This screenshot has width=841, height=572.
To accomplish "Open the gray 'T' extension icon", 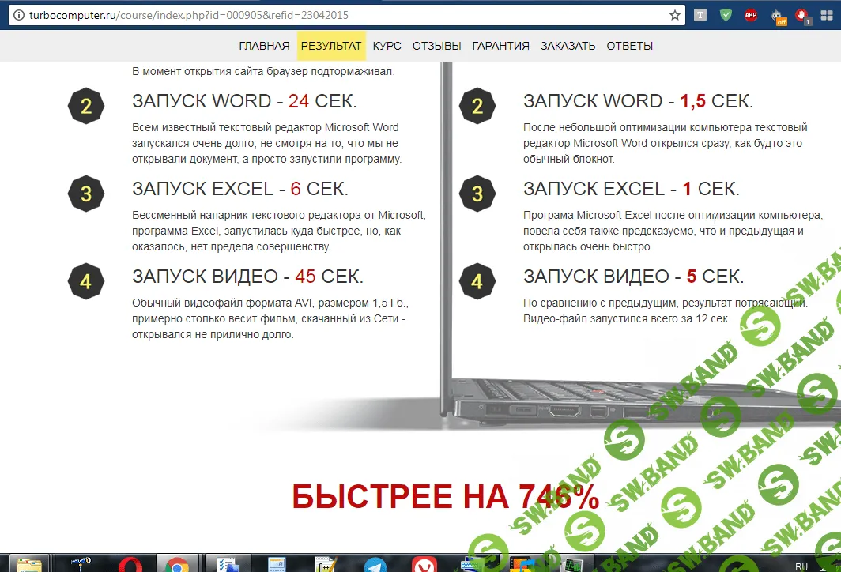I will point(700,15).
